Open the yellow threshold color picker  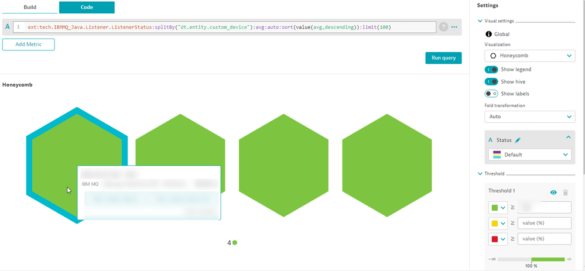pyautogui.click(x=498, y=223)
